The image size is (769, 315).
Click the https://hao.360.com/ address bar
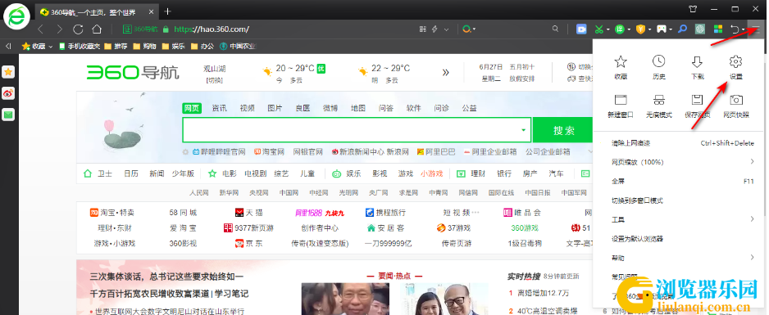[x=212, y=29]
